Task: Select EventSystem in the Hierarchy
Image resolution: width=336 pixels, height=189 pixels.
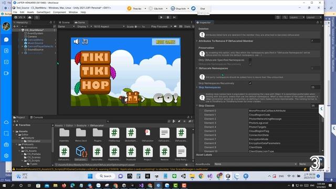Action: [x=35, y=34]
